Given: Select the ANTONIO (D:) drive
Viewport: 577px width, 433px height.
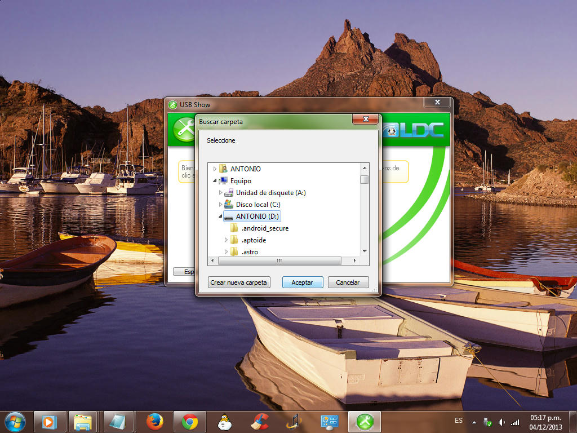Looking at the screenshot, I should click(257, 216).
